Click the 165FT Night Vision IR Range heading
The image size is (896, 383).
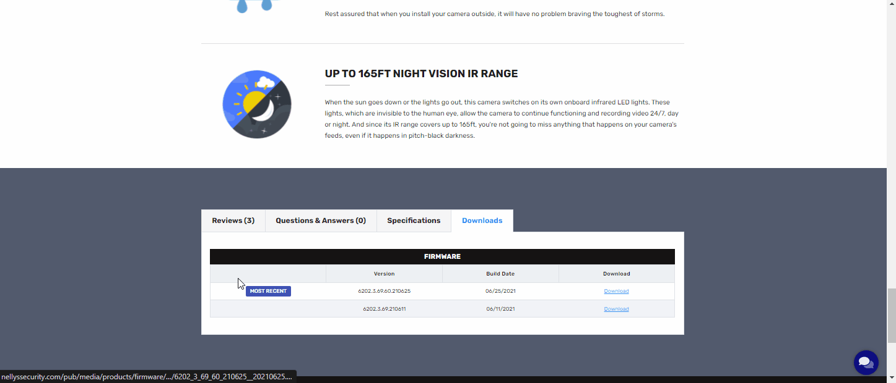pos(421,74)
